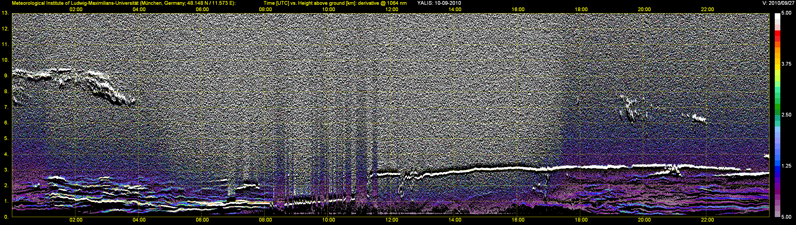The width and height of the screenshot is (796, 225).
Task: Click the 5.00 label at the colorbar's grey-purple end
Action: click(786, 217)
